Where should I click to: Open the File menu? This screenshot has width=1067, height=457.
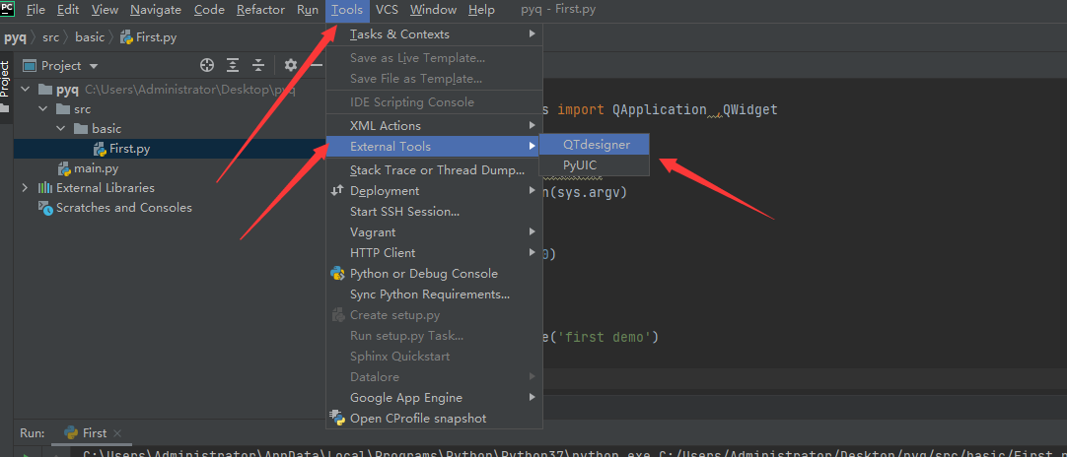pos(36,10)
